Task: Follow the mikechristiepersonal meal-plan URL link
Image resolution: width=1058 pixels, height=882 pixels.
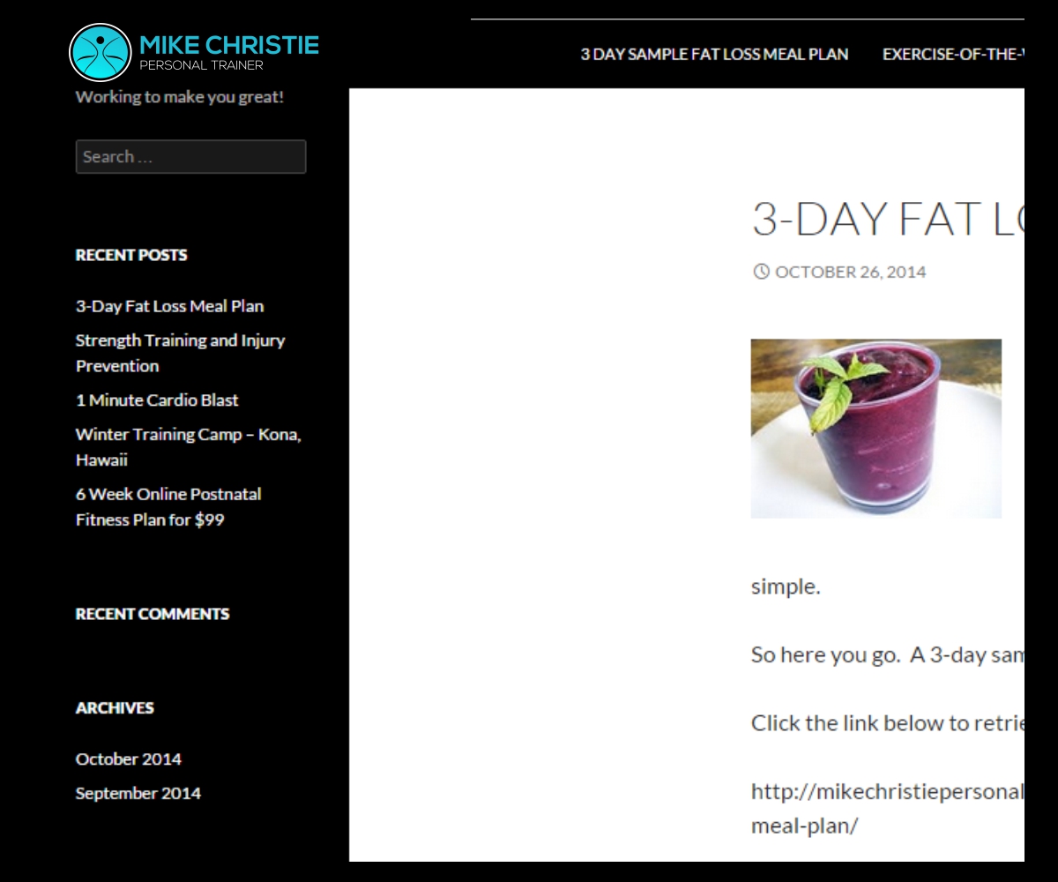Action: point(888,808)
